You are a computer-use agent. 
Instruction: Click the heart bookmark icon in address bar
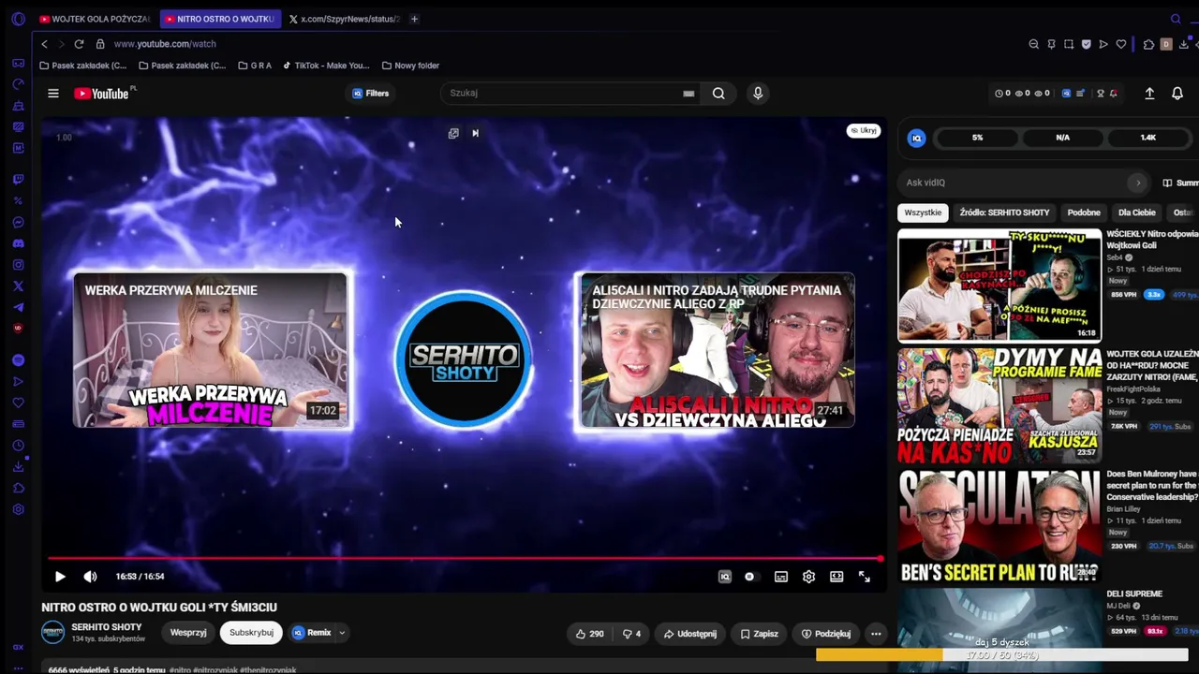pos(1120,44)
